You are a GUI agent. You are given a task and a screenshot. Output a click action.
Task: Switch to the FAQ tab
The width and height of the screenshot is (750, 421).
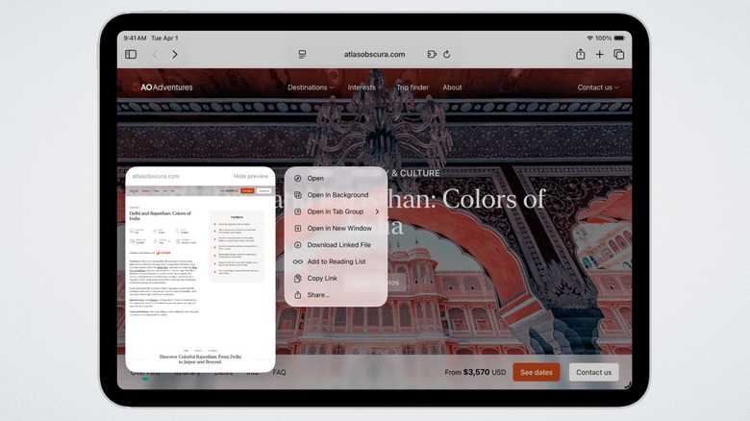click(280, 372)
